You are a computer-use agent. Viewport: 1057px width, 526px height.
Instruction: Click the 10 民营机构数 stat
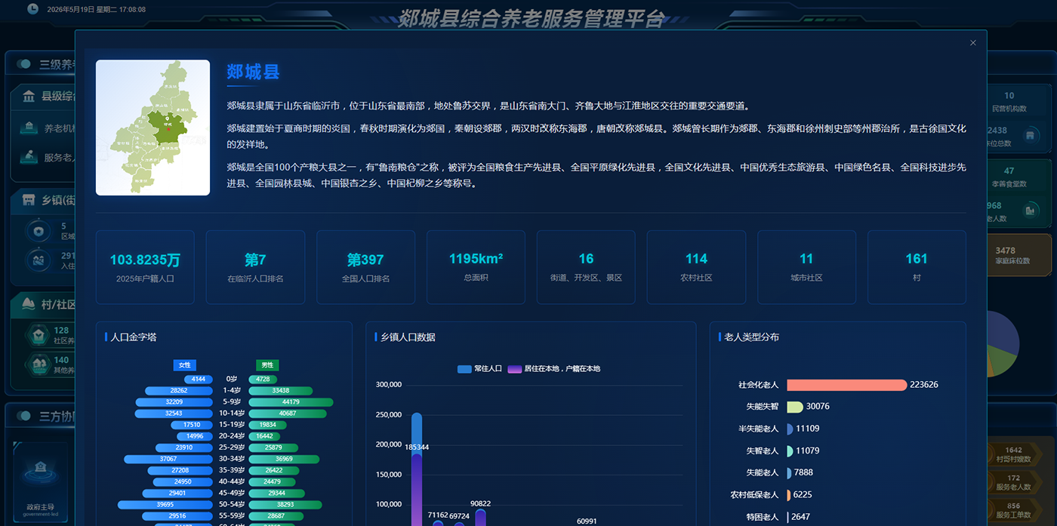(x=1009, y=102)
